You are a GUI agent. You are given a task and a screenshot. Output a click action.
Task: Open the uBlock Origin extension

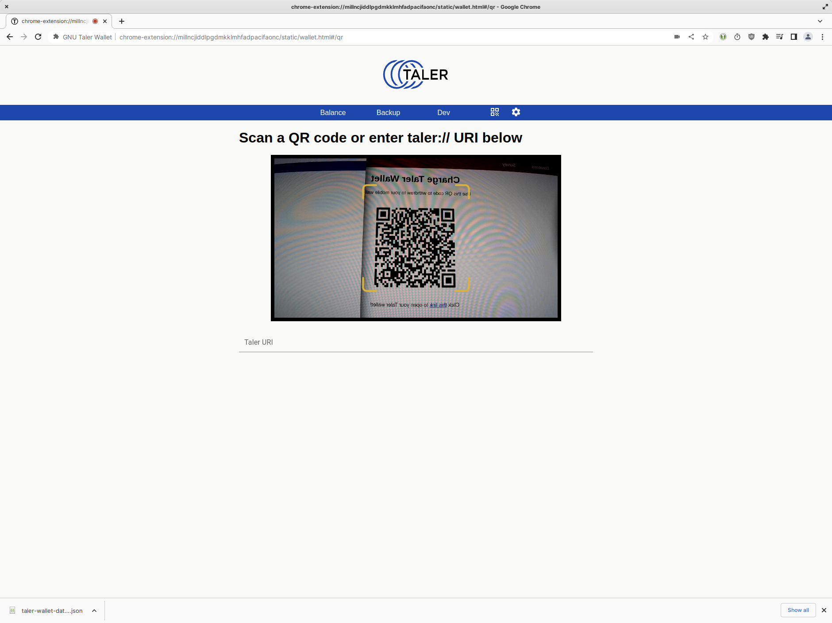pyautogui.click(x=751, y=37)
